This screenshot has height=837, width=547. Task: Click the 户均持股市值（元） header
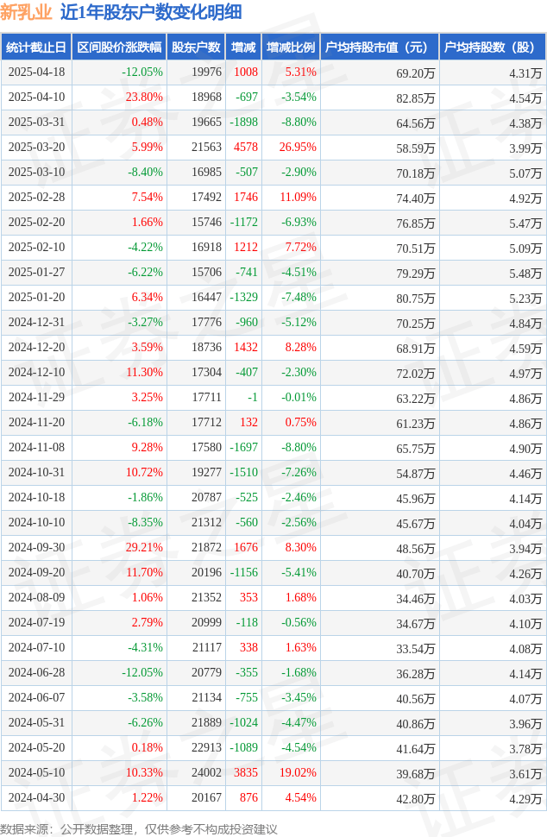pos(380,47)
